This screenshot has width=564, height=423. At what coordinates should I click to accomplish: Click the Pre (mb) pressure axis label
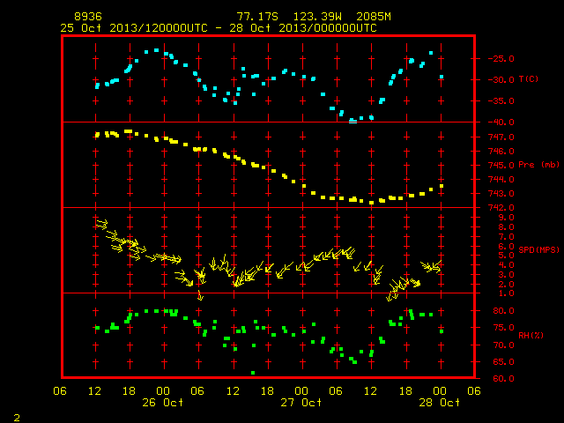coord(538,165)
